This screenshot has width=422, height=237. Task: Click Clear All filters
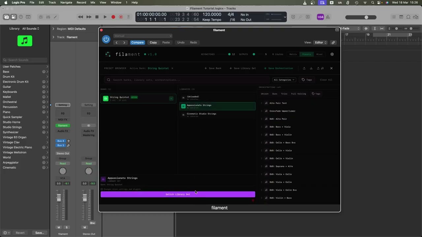pyautogui.click(x=326, y=80)
